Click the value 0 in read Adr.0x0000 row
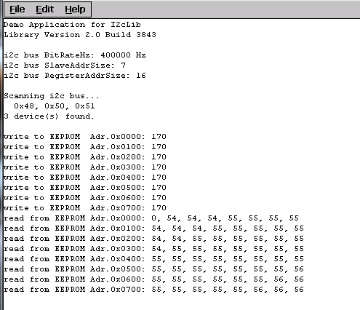Viewport: 360px width, 310px height. 154,218
